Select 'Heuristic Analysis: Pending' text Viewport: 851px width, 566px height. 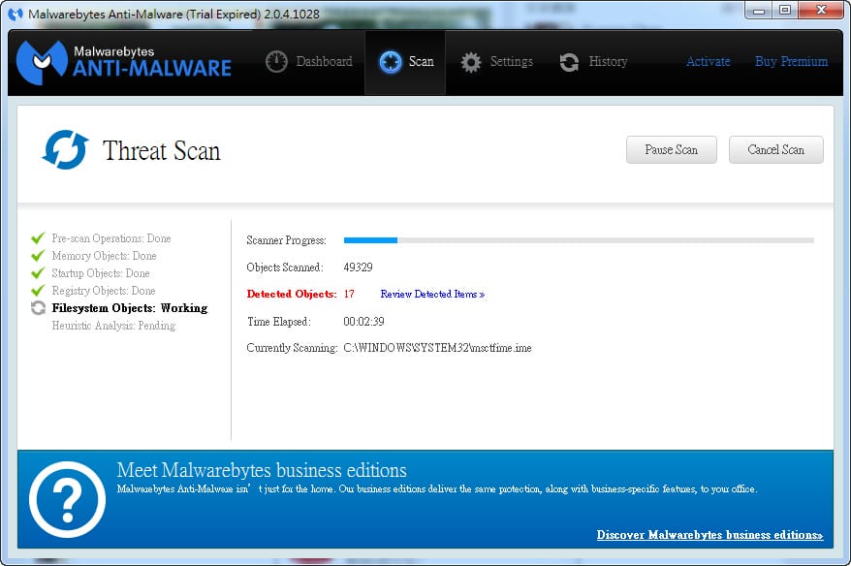point(113,326)
